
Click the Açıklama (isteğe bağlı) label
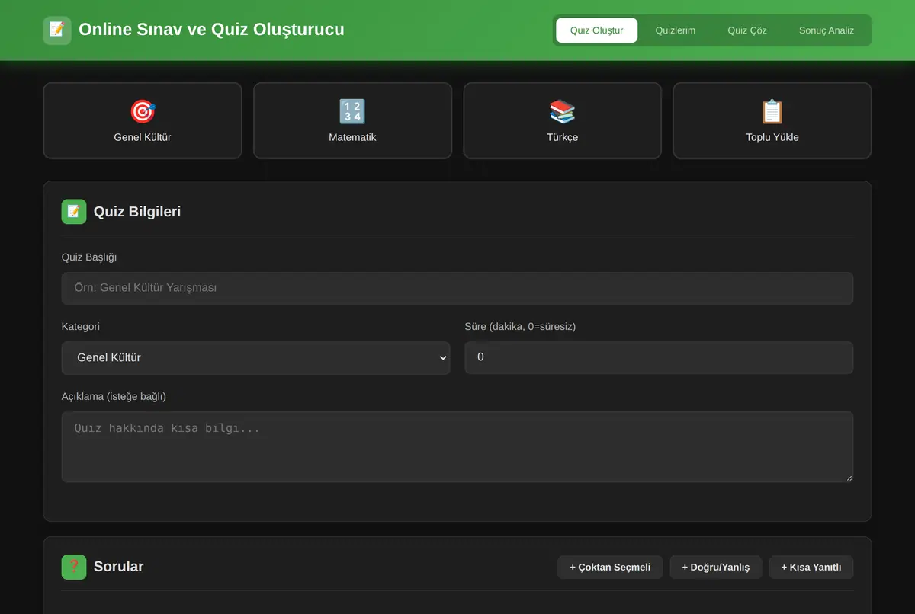(x=114, y=397)
